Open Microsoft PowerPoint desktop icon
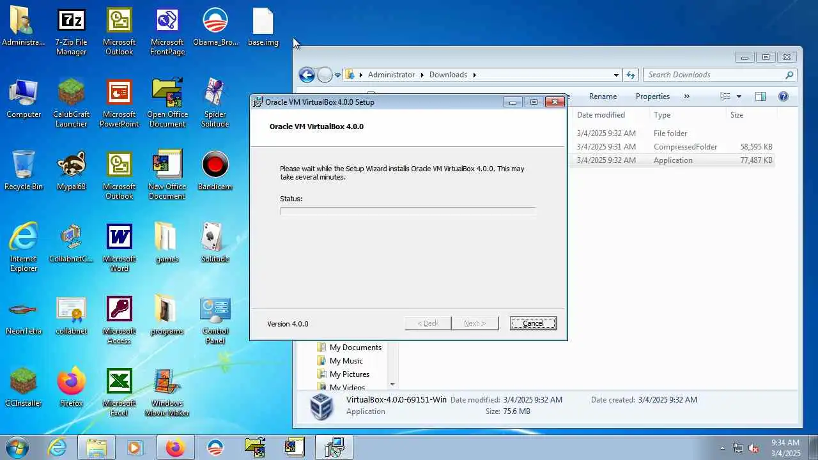The height and width of the screenshot is (460, 818). pyautogui.click(x=119, y=104)
